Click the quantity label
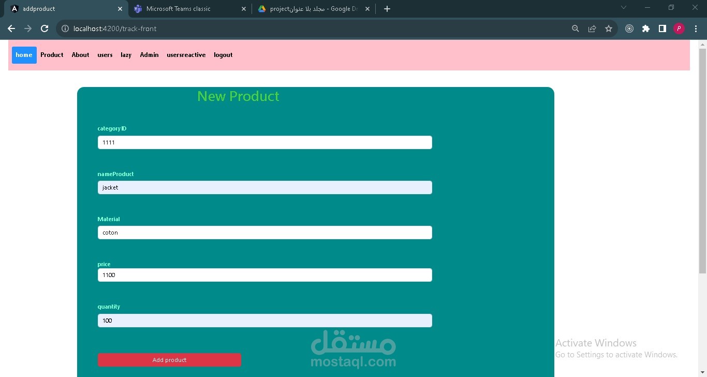Screen dimensions: 707x377 pyautogui.click(x=109, y=307)
